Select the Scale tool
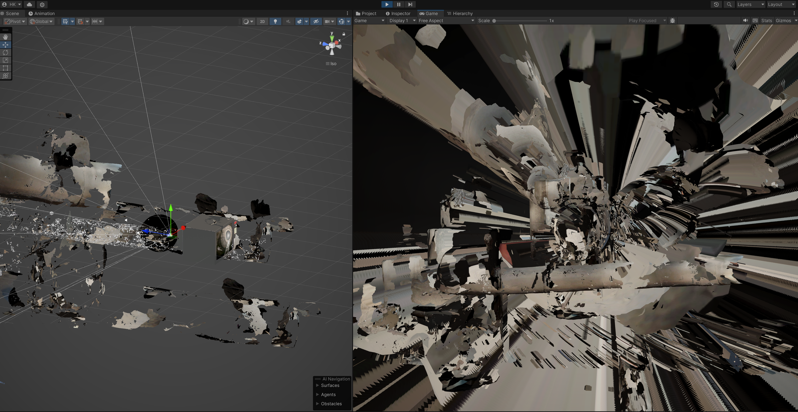Image resolution: width=798 pixels, height=412 pixels. point(5,60)
